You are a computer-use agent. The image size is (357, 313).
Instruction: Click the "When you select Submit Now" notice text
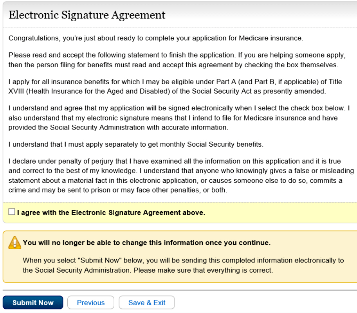coord(183,261)
